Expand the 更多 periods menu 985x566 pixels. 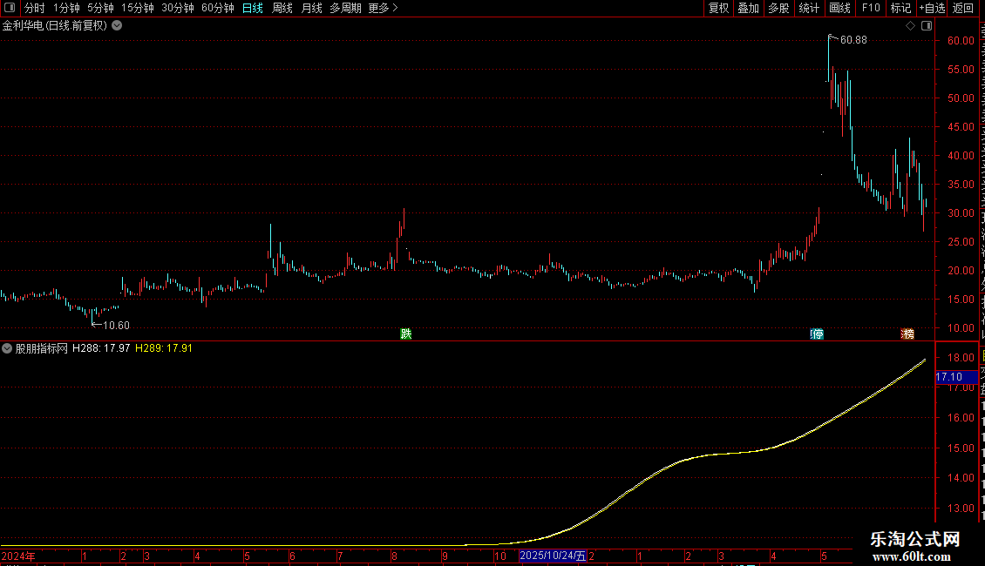coord(384,8)
